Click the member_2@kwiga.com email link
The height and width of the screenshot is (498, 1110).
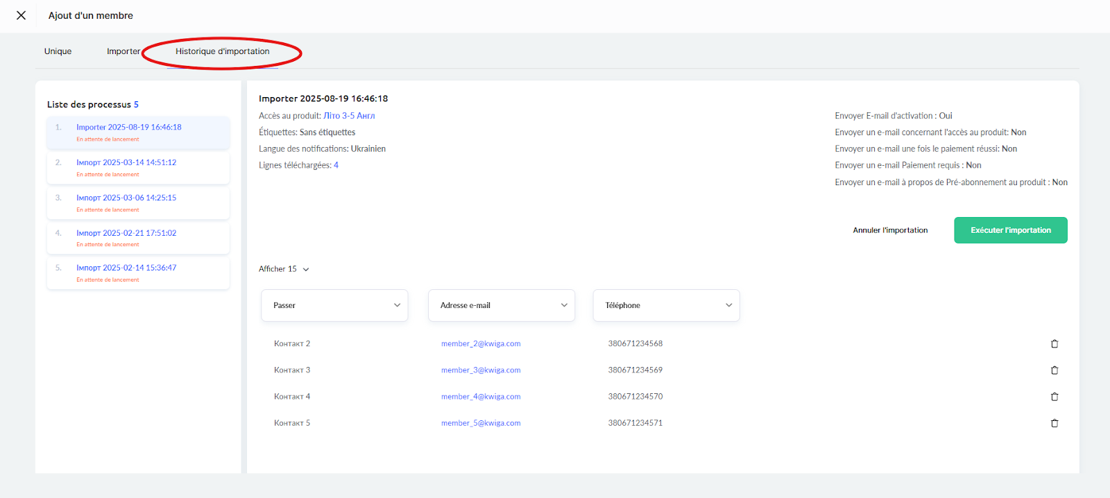coord(481,344)
